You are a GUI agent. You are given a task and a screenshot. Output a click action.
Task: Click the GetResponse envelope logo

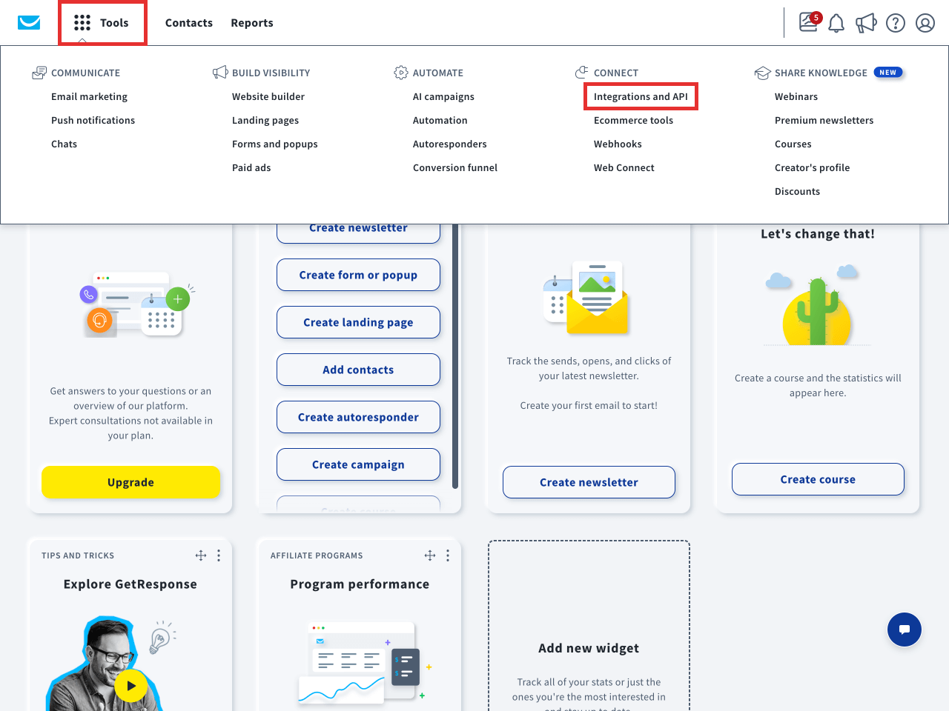(29, 23)
